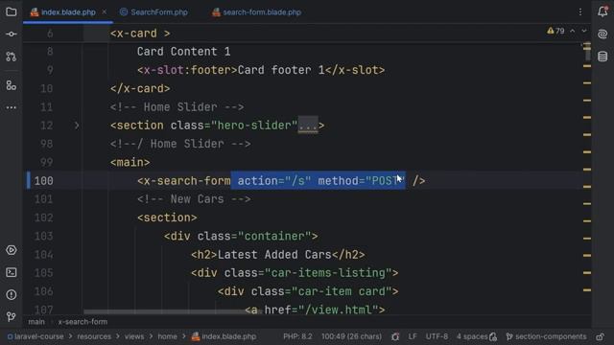Open index.blade.php in navigation bar
Image resolution: width=614 pixels, height=345 pixels.
[x=224, y=336]
